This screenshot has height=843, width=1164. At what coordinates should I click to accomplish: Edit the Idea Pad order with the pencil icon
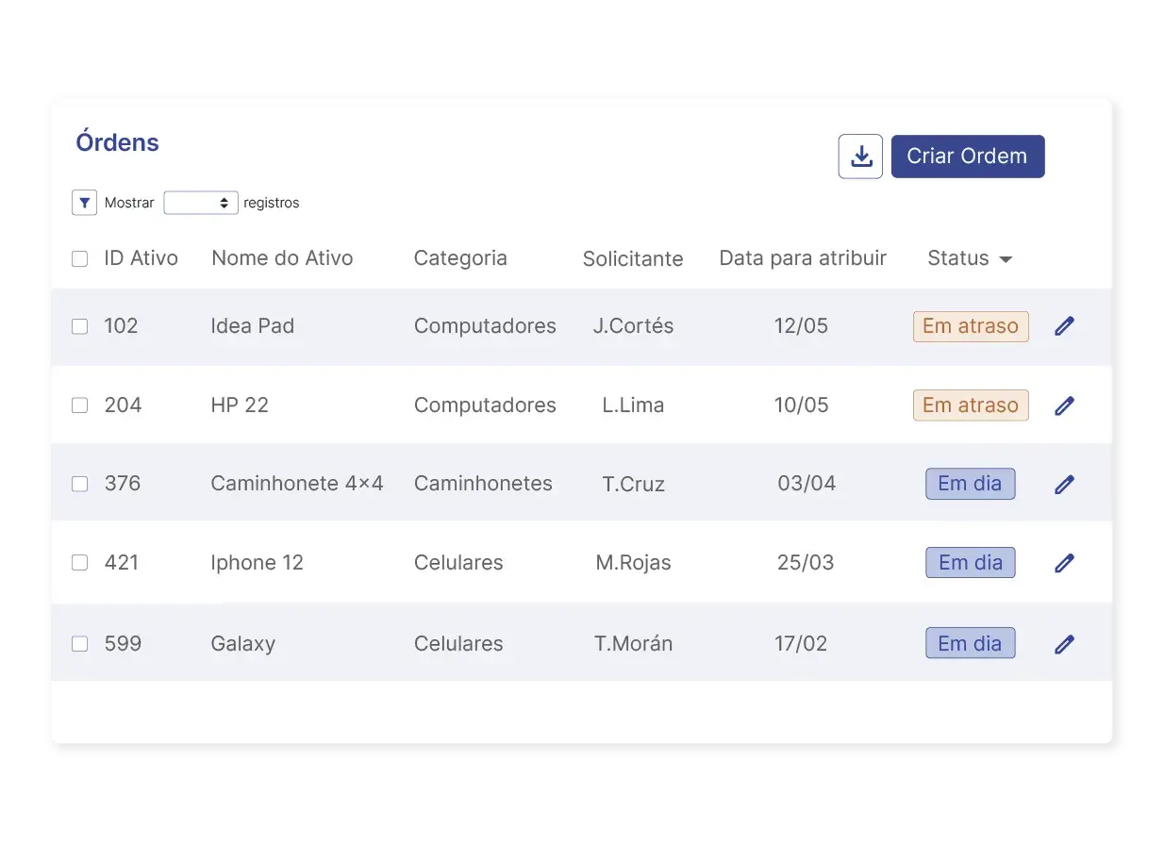tap(1064, 325)
